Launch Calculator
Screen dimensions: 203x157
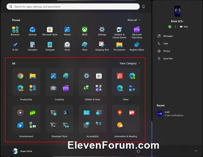[x=32, y=46]
